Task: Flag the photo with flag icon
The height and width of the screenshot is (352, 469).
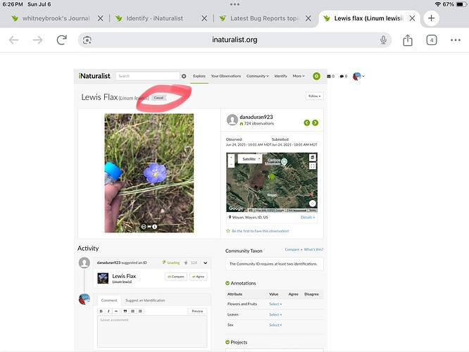Action: 149,227
